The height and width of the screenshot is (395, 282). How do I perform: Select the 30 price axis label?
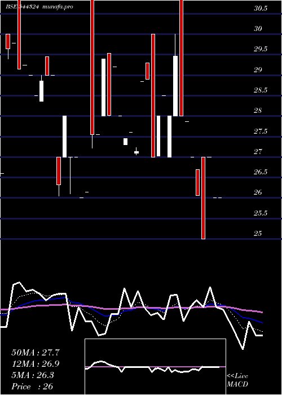pyautogui.click(x=258, y=29)
